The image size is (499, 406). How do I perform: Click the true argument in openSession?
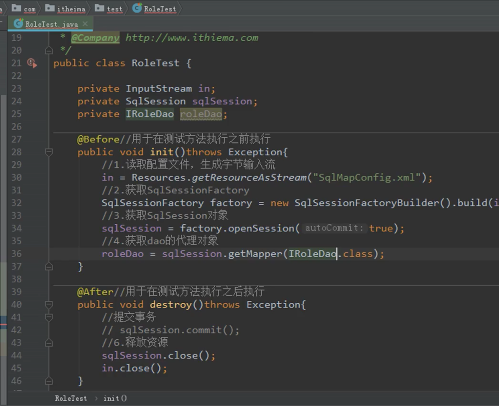(x=381, y=228)
